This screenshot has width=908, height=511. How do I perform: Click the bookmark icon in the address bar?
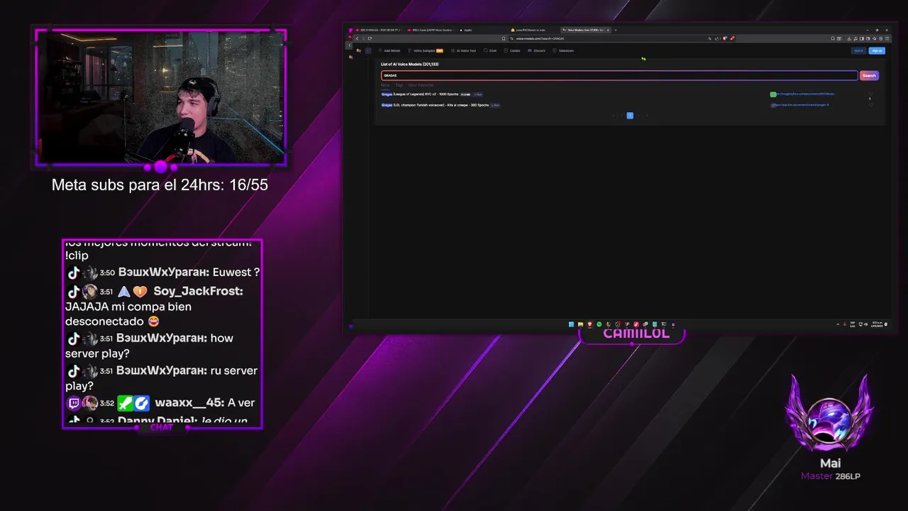tap(504, 38)
